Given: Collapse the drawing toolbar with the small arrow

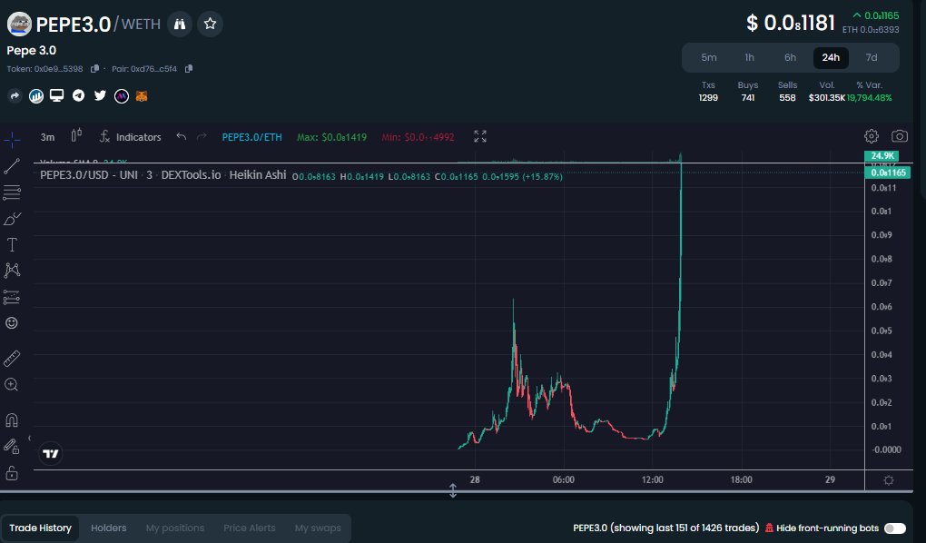Looking at the screenshot, I should (29, 438).
